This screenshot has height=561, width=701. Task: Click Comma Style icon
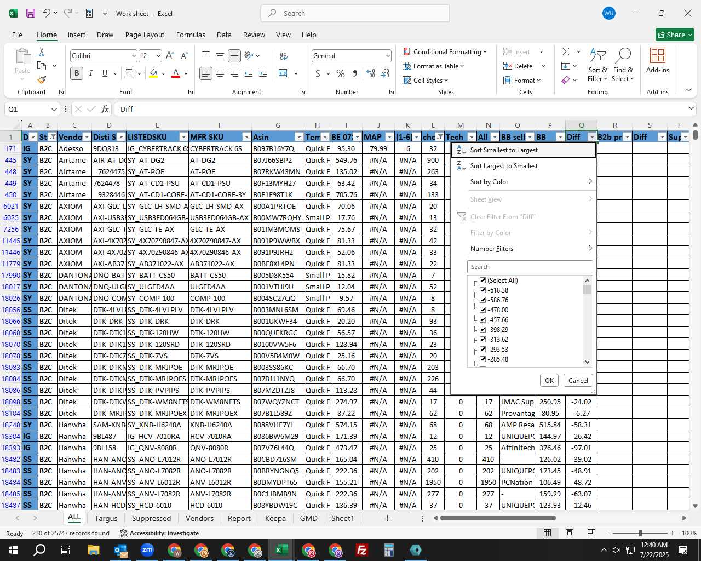coord(355,73)
